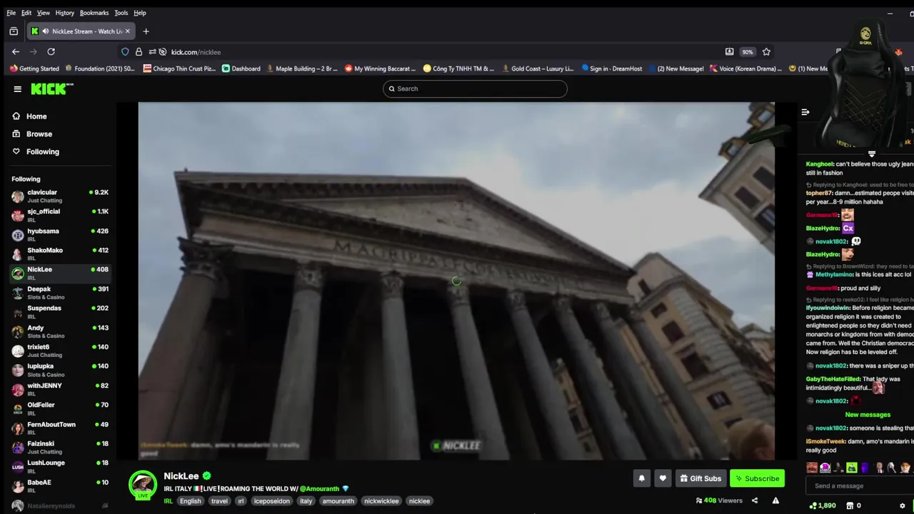Select the nickwicklee tag
Image resolution: width=914 pixels, height=514 pixels.
[381, 501]
